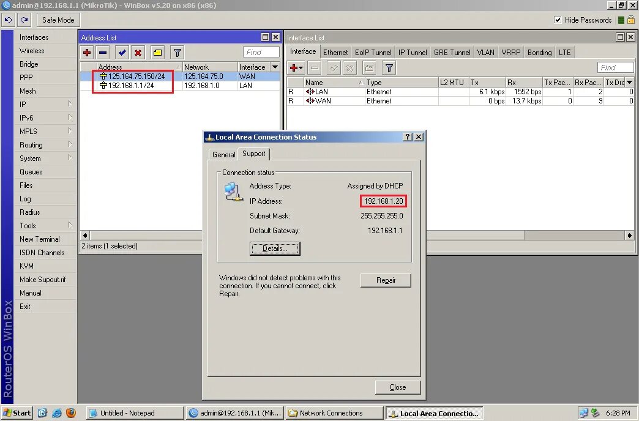Image resolution: width=639 pixels, height=421 pixels.
Task: Open column dropdown in Address List header
Action: pyautogui.click(x=275, y=67)
